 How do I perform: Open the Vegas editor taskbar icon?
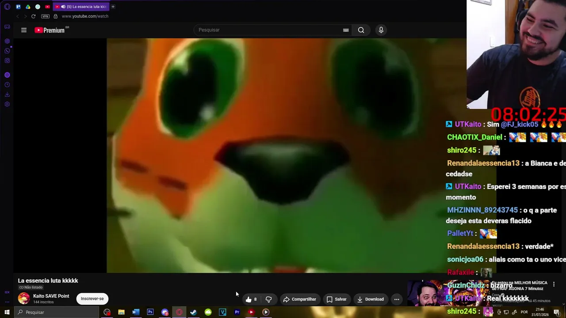tap(222, 312)
